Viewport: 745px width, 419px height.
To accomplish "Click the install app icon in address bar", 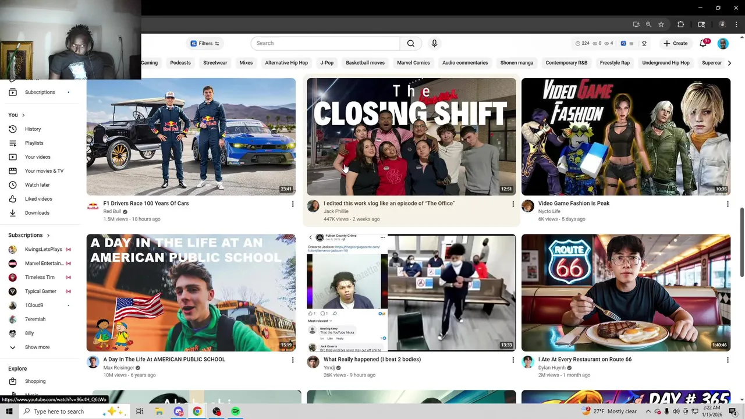I will [636, 24].
